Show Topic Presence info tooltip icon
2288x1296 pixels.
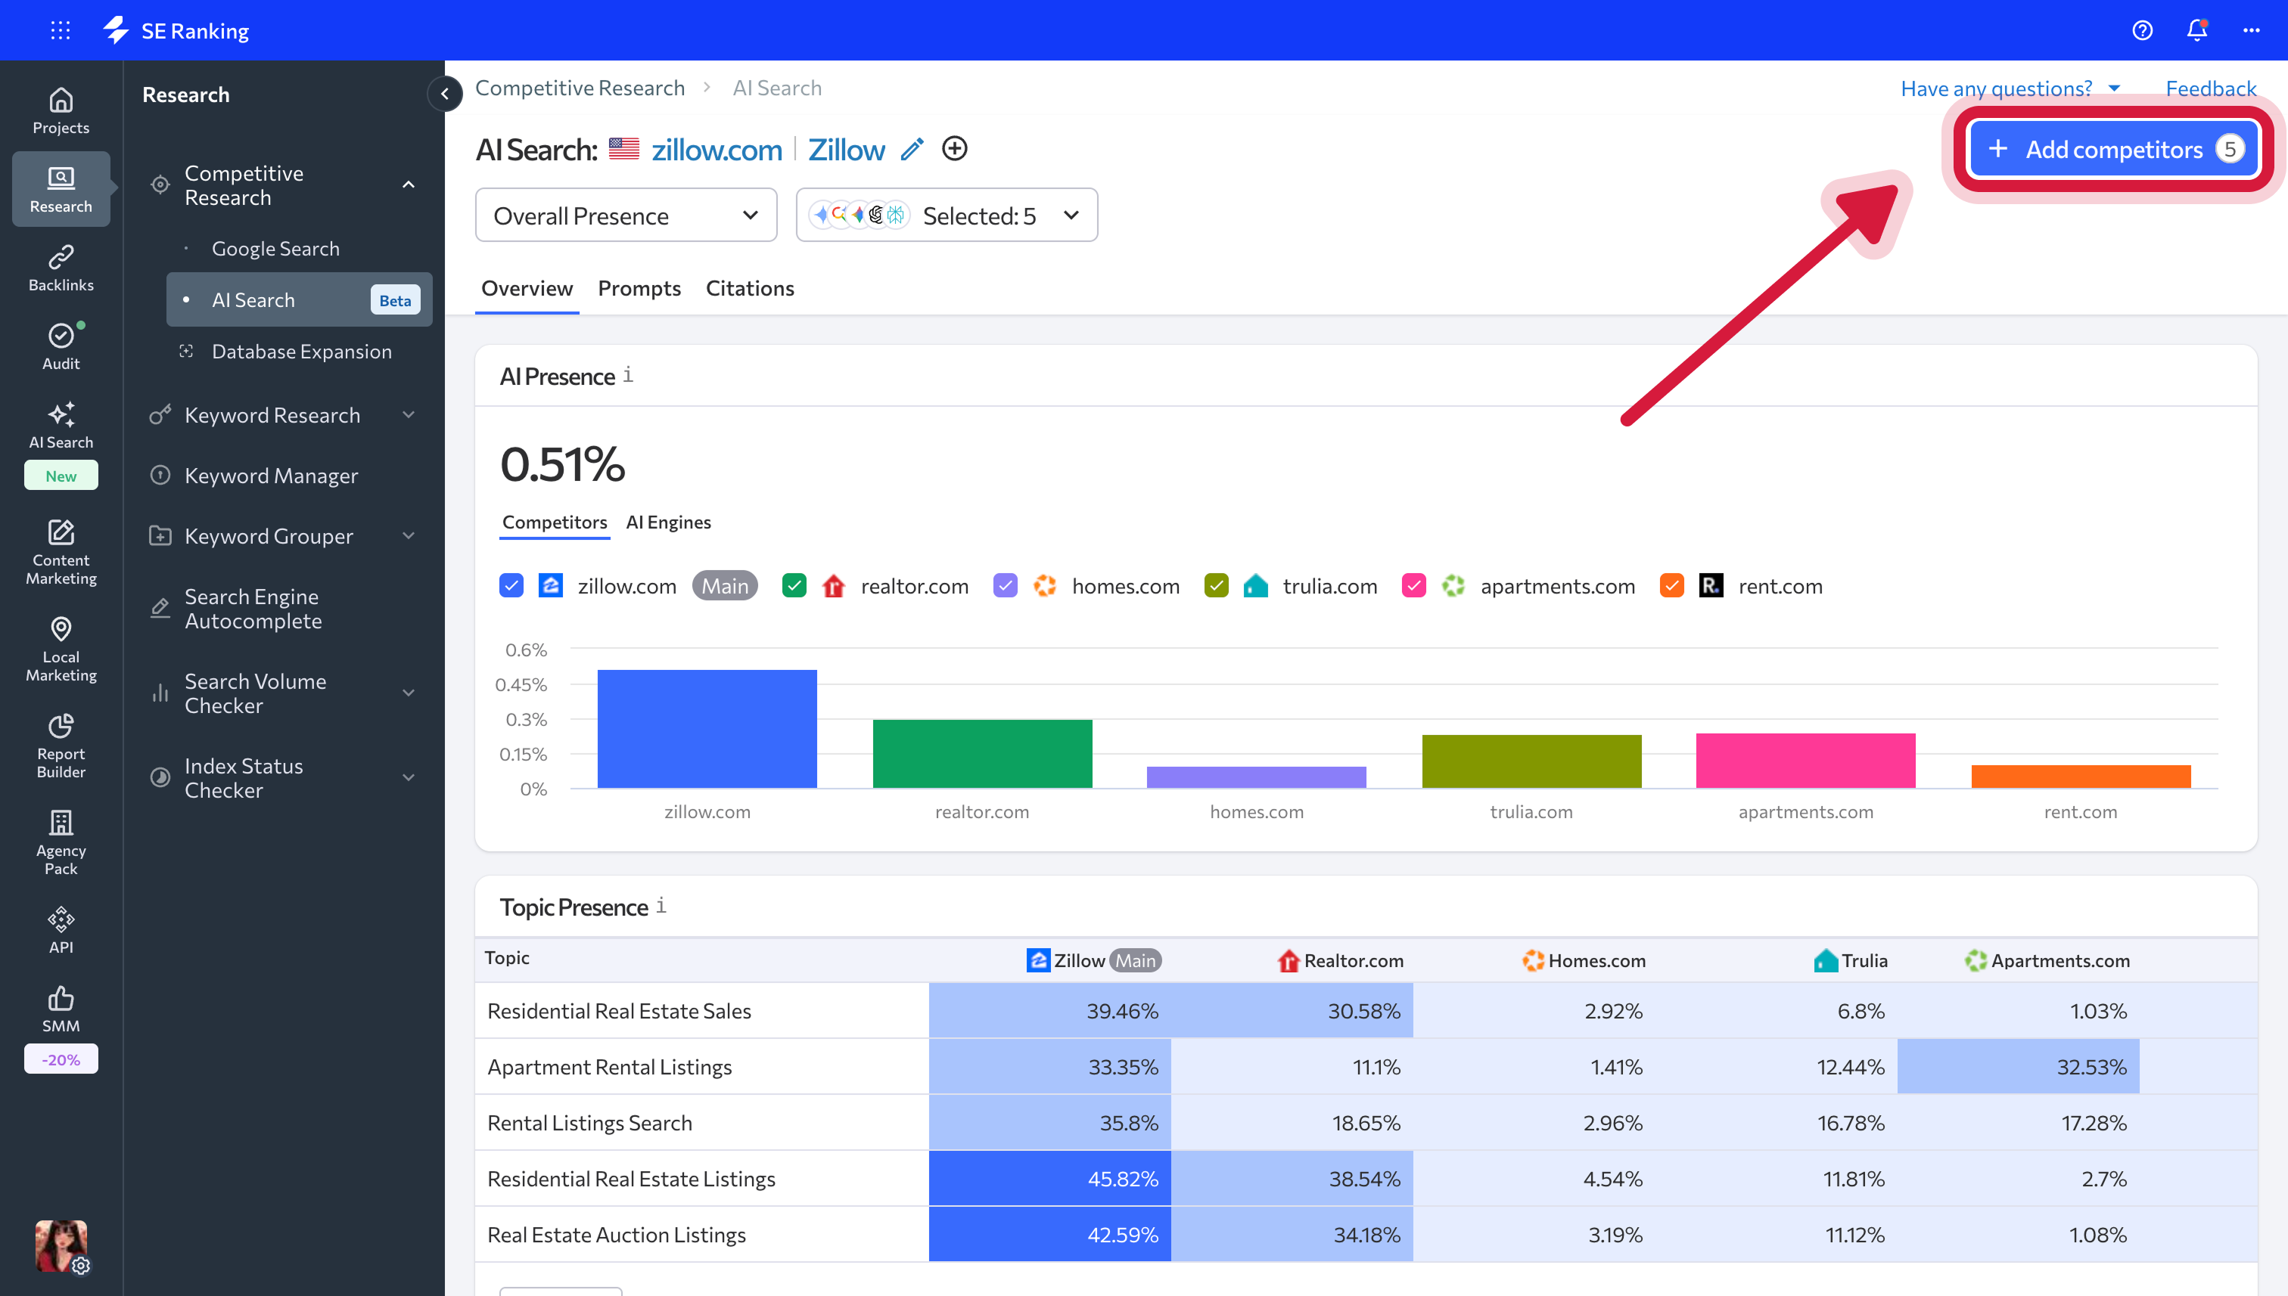(661, 906)
